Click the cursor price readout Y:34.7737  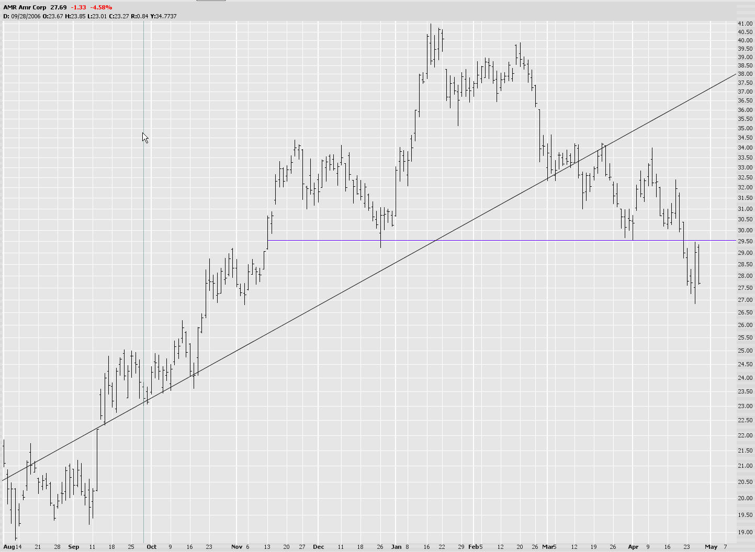point(163,16)
